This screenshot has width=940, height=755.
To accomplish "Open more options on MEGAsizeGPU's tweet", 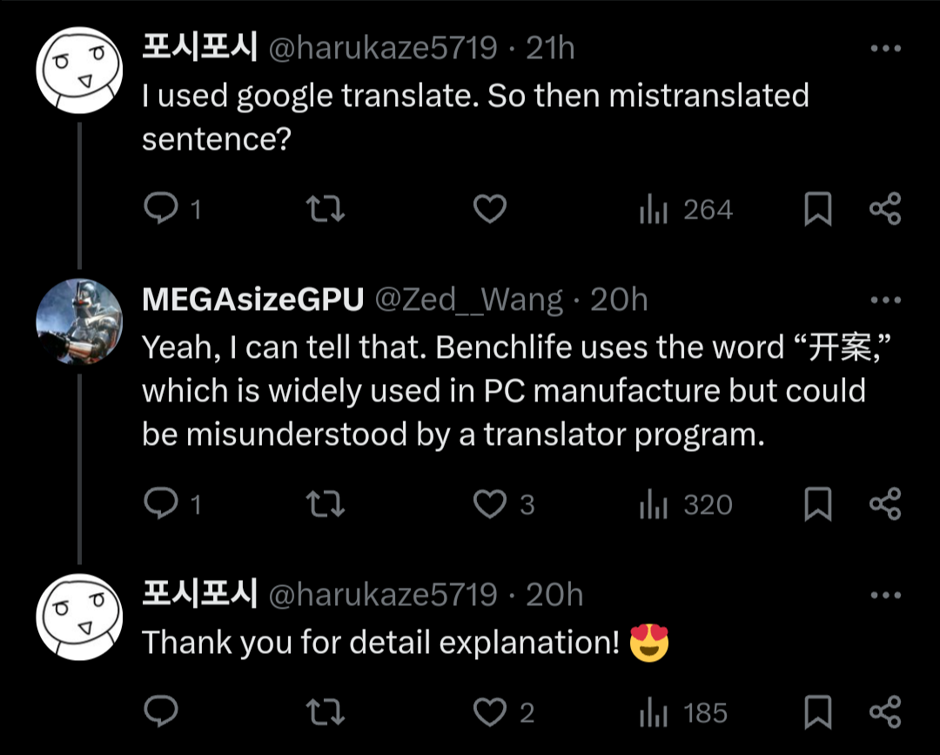I will pos(885,300).
